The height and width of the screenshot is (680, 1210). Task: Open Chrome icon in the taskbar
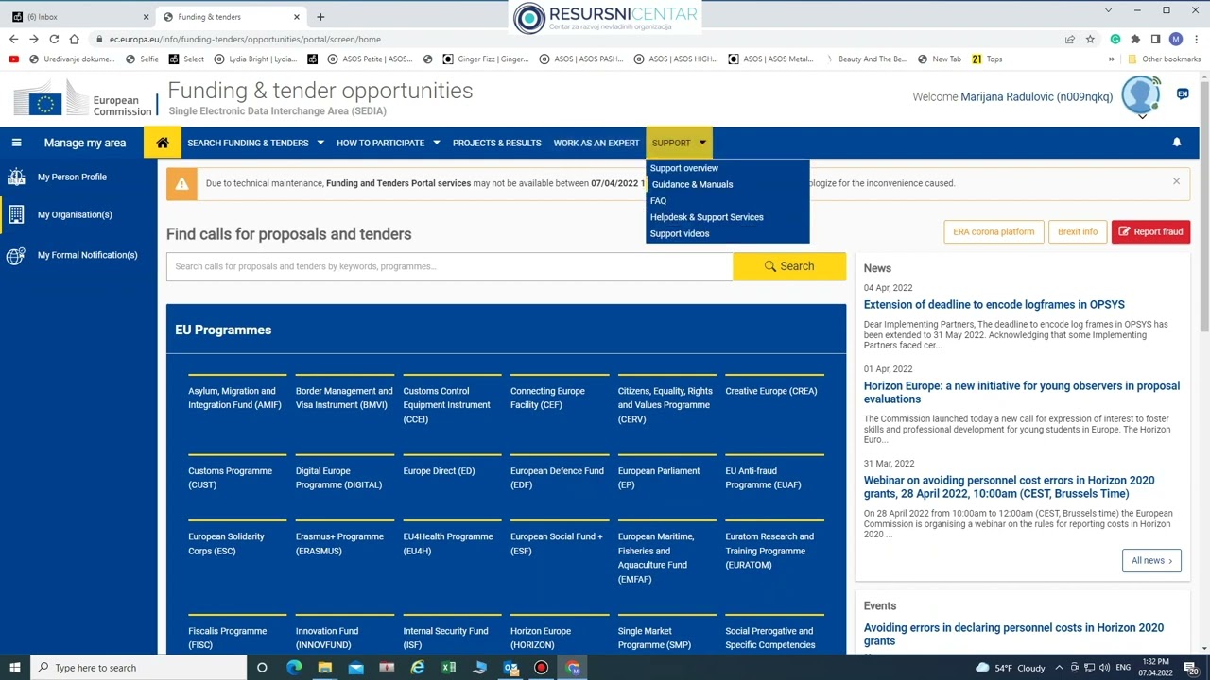(573, 668)
